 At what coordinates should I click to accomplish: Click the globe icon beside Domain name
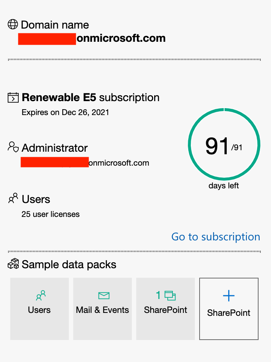[x=13, y=24]
